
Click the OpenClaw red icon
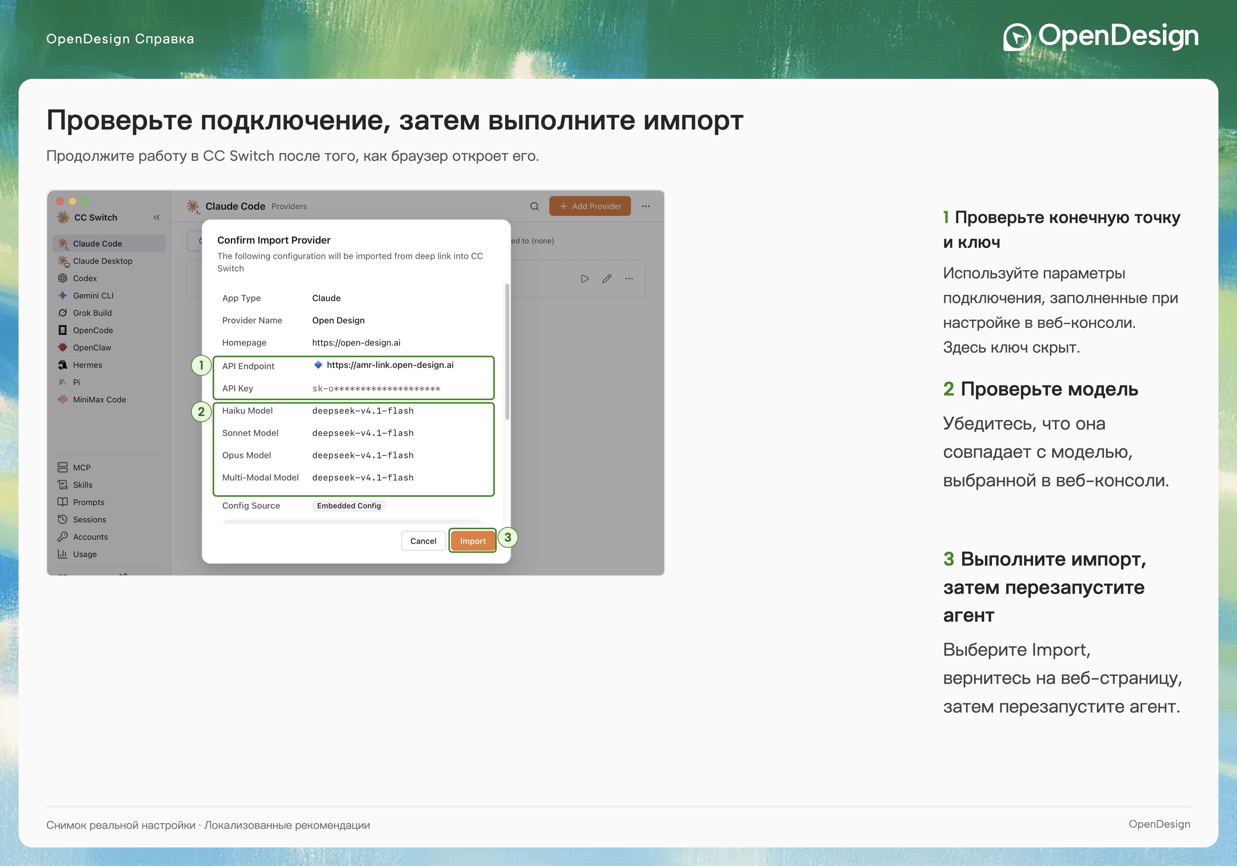pos(63,347)
